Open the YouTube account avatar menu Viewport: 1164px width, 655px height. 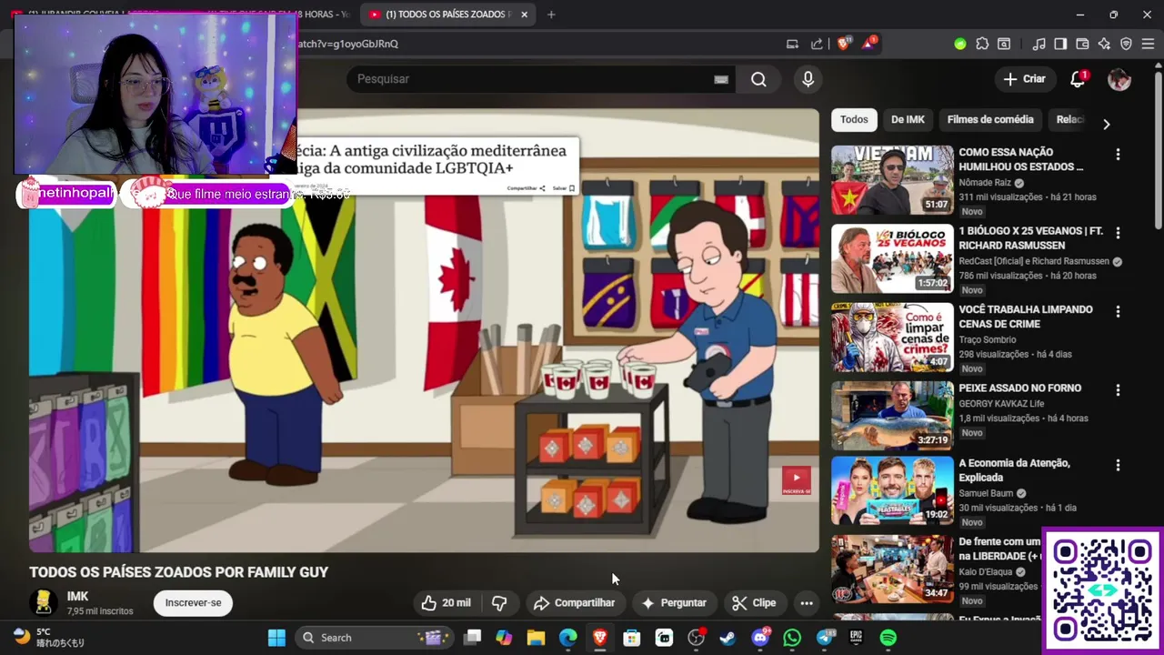pos(1119,79)
